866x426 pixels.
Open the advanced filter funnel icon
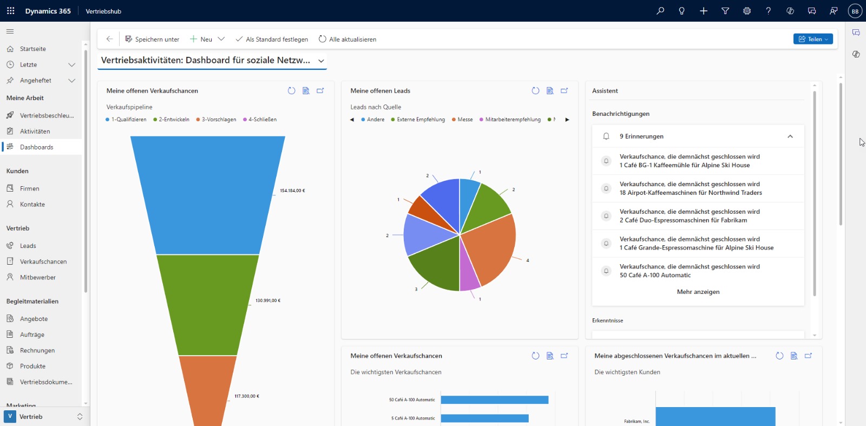[x=725, y=11]
